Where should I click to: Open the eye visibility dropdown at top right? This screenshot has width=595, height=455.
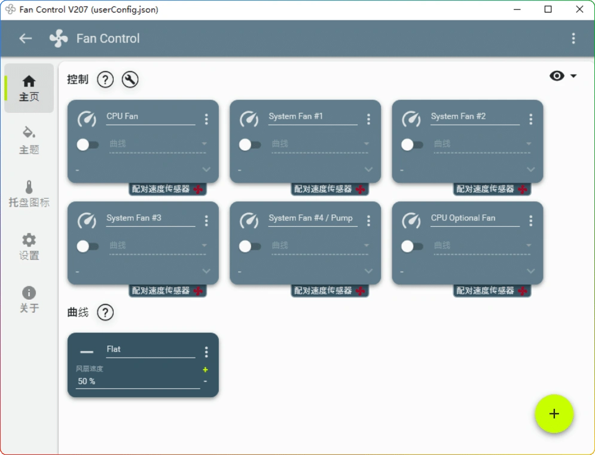click(x=563, y=76)
